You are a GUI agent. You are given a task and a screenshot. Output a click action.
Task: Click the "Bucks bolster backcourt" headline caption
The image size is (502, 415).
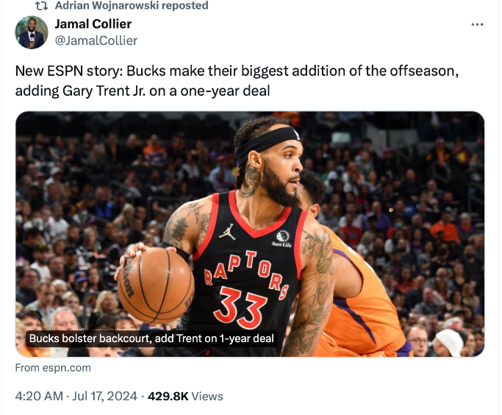point(151,338)
